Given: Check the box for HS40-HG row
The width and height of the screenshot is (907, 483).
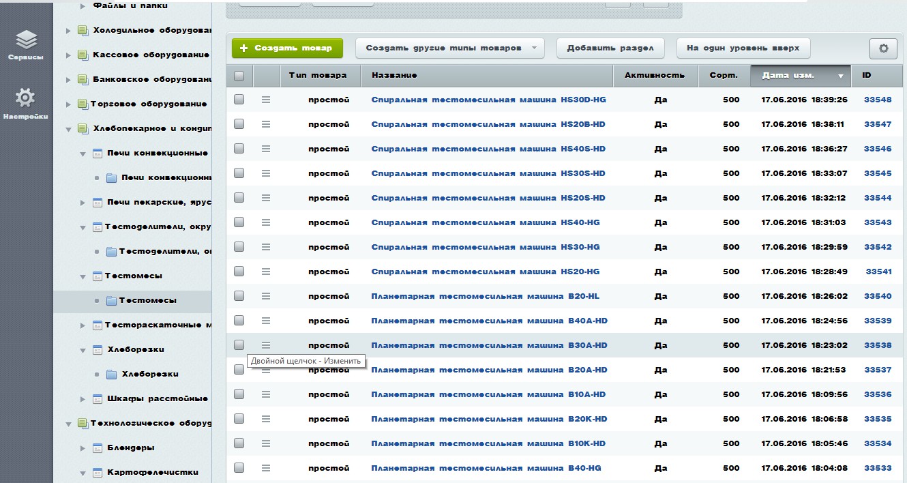Looking at the screenshot, I should tap(239, 222).
